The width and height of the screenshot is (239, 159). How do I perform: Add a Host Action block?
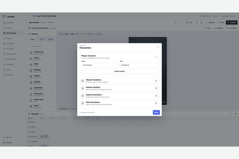(53, 94)
